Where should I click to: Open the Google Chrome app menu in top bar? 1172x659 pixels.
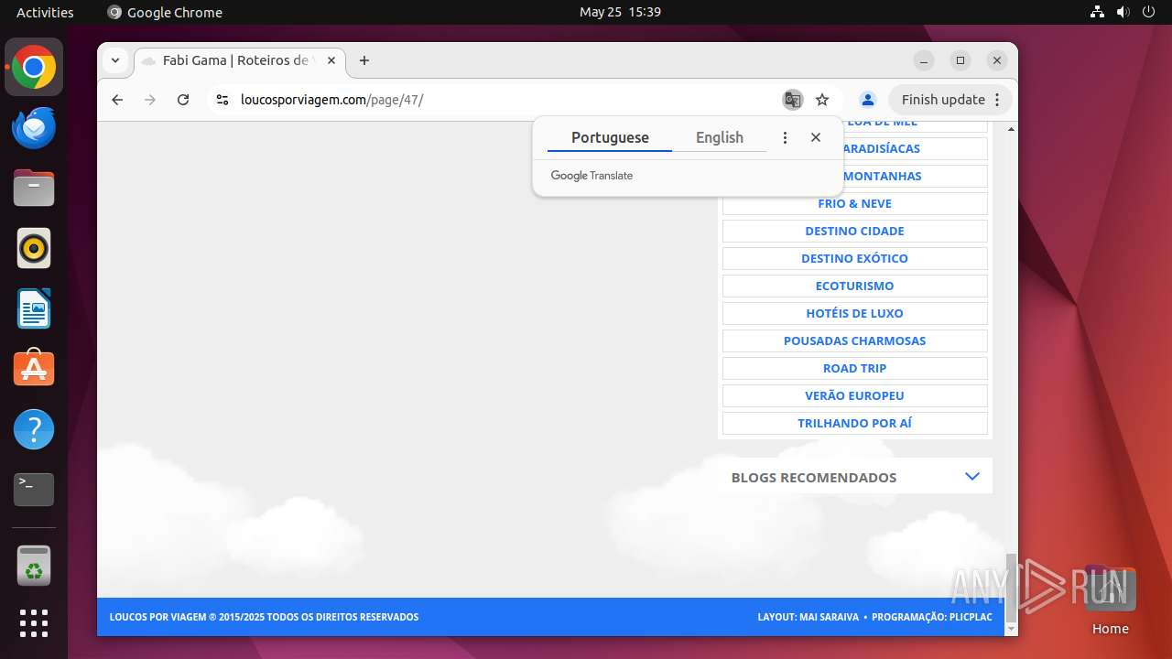(x=165, y=12)
